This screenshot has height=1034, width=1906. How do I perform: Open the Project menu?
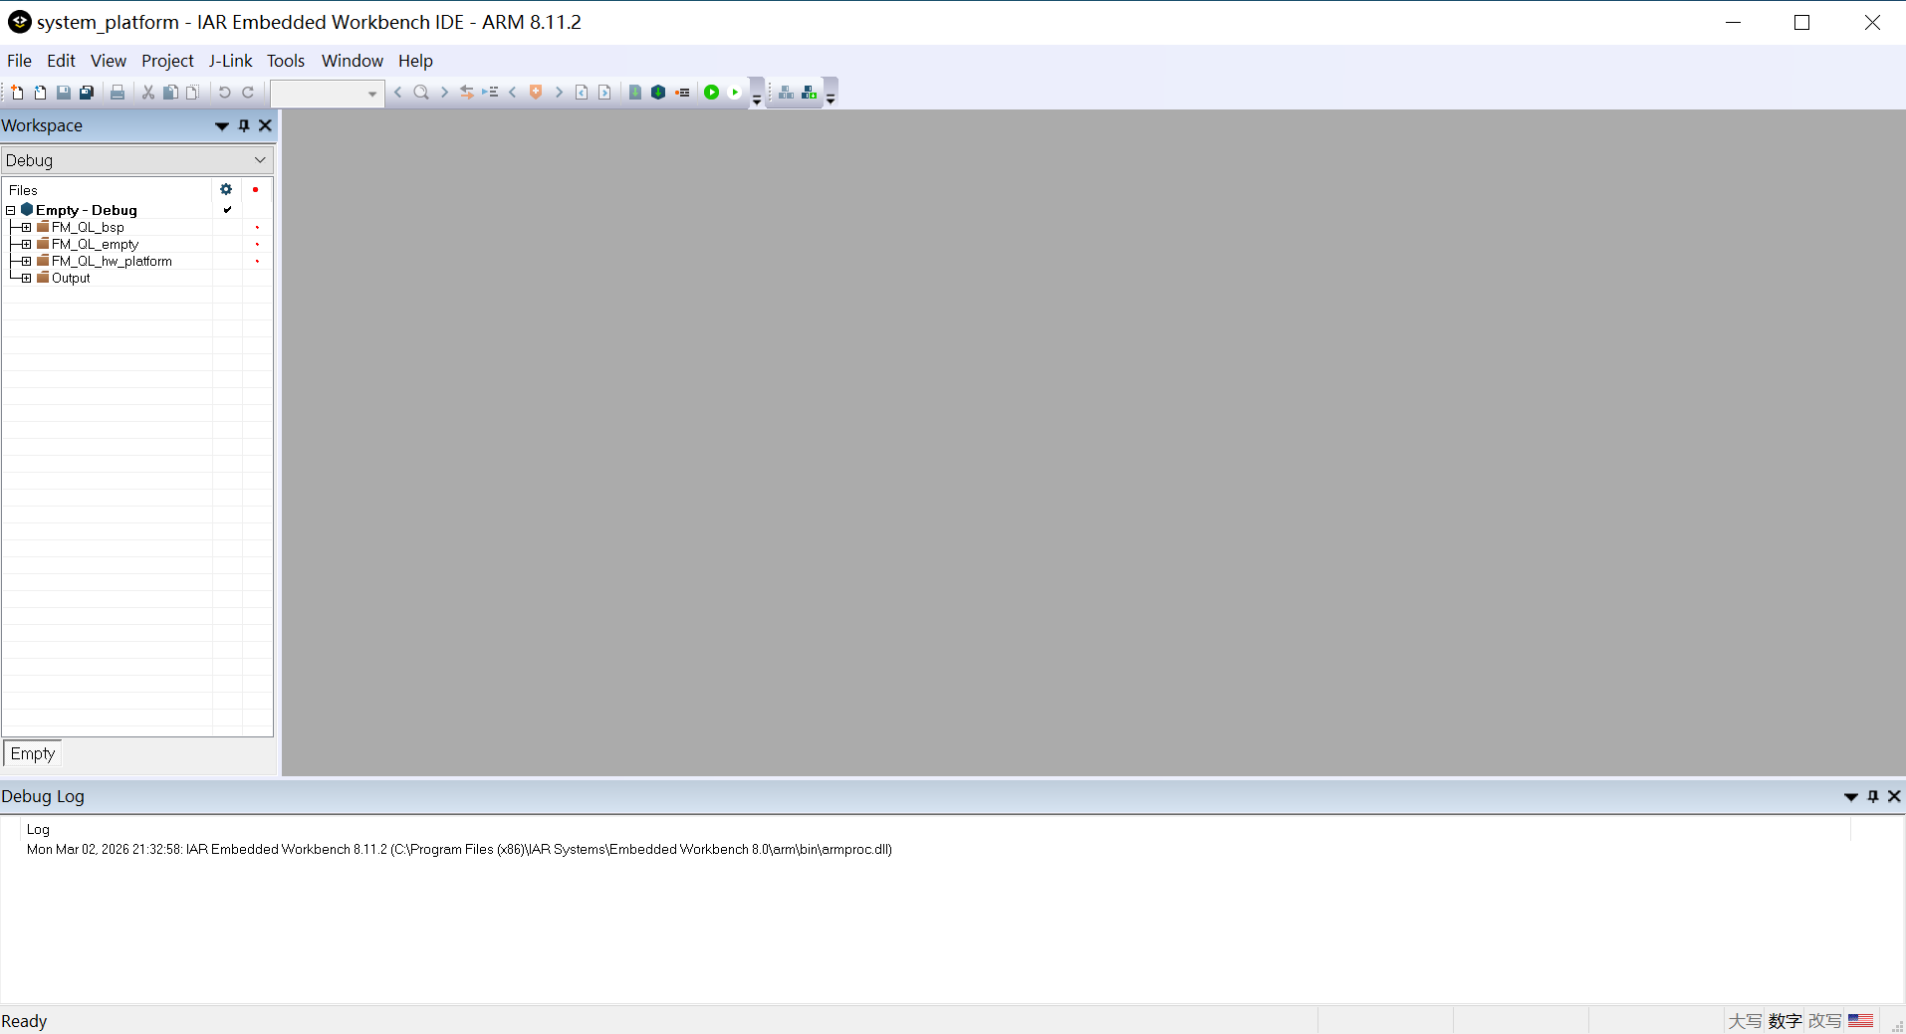click(x=167, y=61)
